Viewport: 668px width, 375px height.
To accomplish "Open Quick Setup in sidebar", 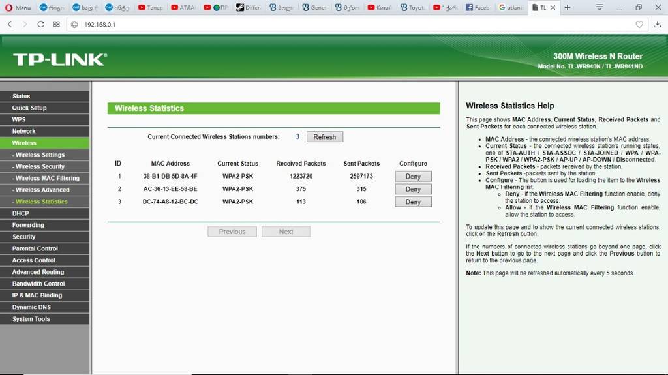I will (x=45, y=108).
